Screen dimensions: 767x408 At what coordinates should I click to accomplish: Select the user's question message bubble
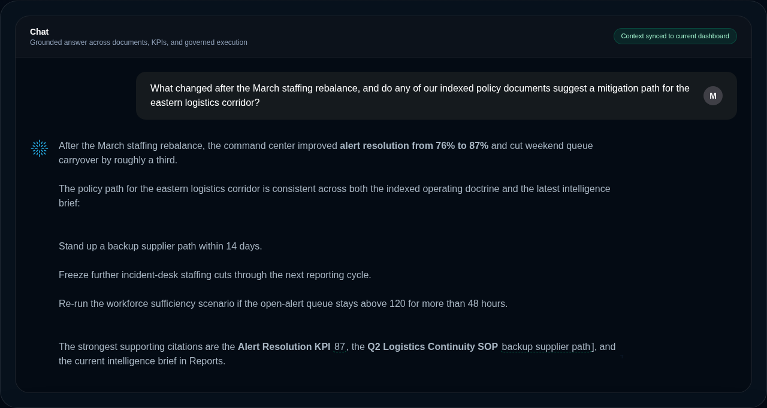[419, 95]
